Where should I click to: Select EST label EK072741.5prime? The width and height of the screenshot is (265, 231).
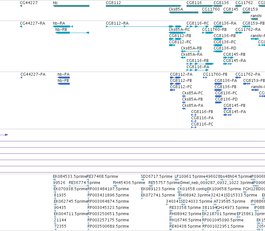click(x=158, y=195)
